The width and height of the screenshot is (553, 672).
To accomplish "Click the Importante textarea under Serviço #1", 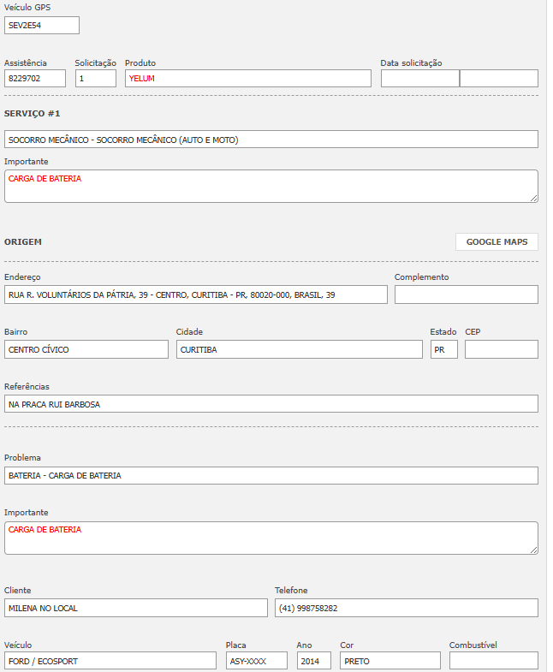I will pyautogui.click(x=271, y=186).
